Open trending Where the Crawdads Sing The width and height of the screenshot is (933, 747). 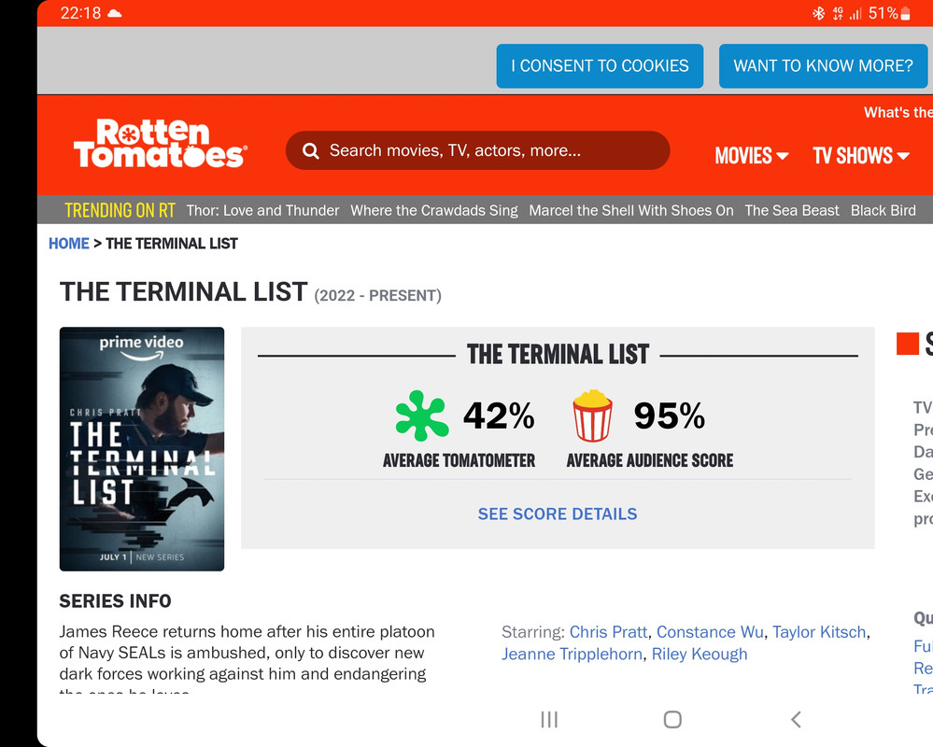tap(433, 210)
